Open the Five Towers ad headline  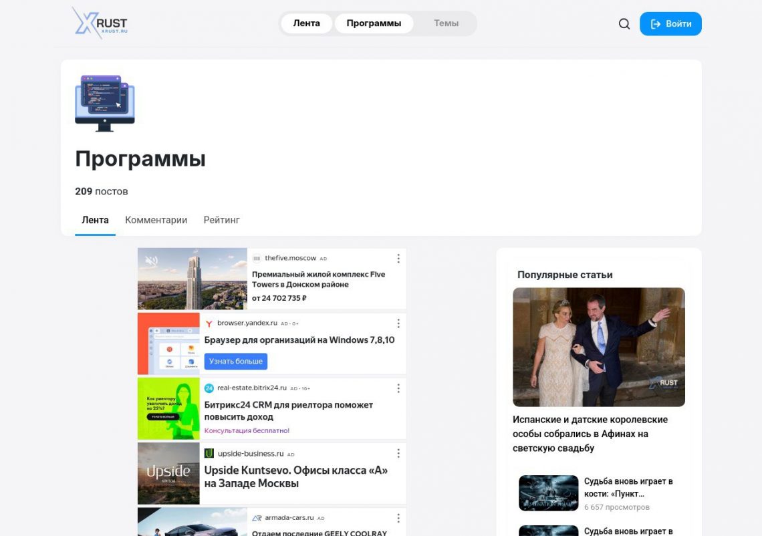pos(318,279)
